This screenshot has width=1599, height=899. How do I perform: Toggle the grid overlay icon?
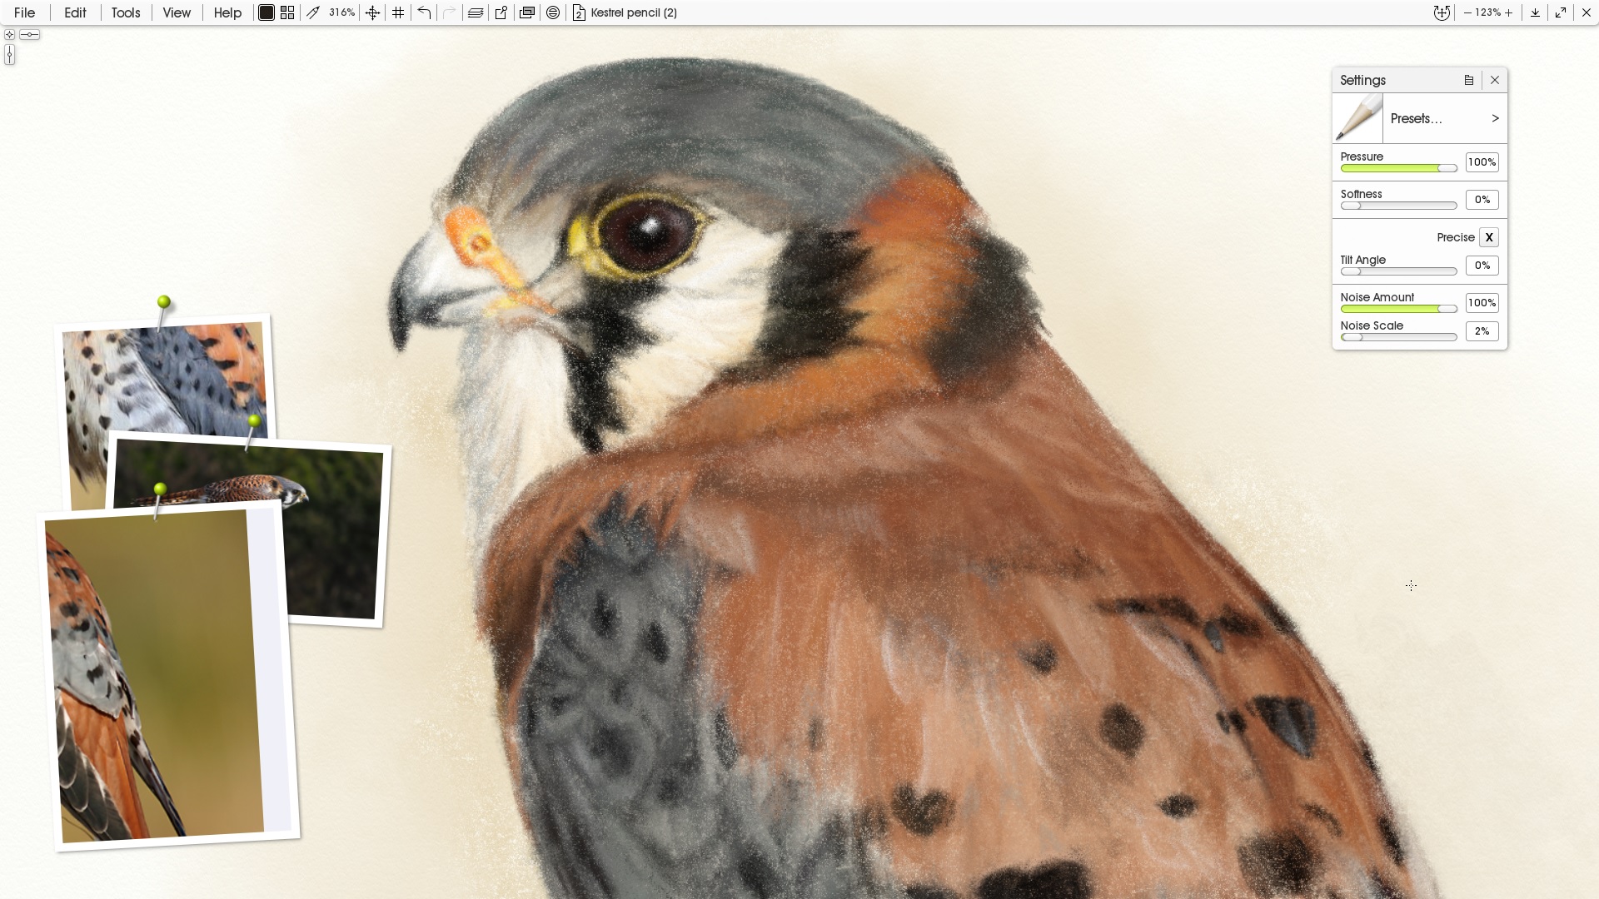click(398, 12)
